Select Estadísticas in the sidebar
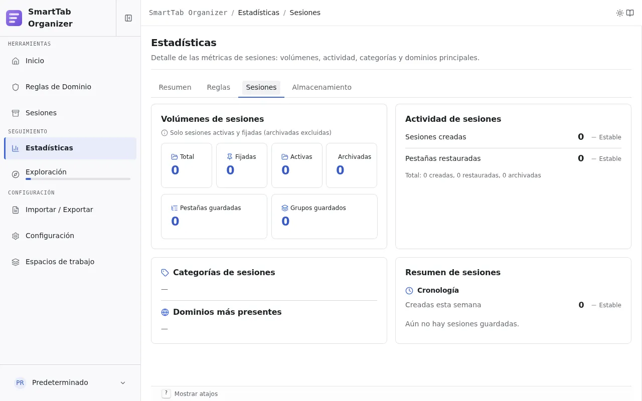The height and width of the screenshot is (401, 642). (70, 148)
